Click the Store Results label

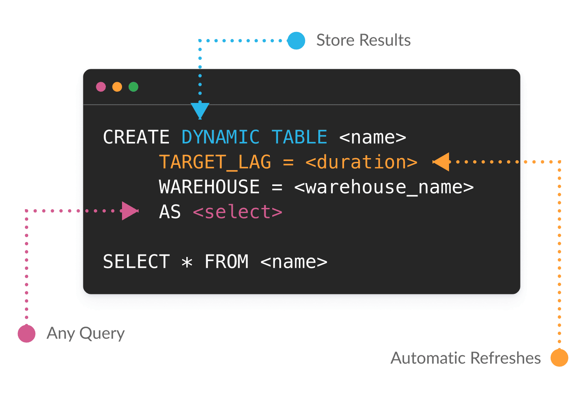[x=364, y=40]
